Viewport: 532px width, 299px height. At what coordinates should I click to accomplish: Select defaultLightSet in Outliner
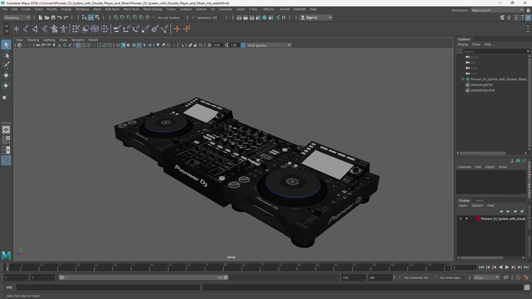pyautogui.click(x=482, y=85)
